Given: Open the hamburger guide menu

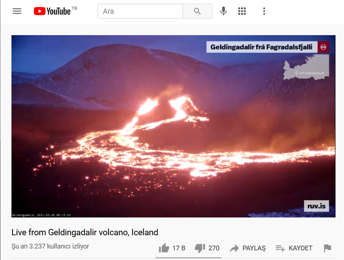Looking at the screenshot, I should pyautogui.click(x=17, y=11).
